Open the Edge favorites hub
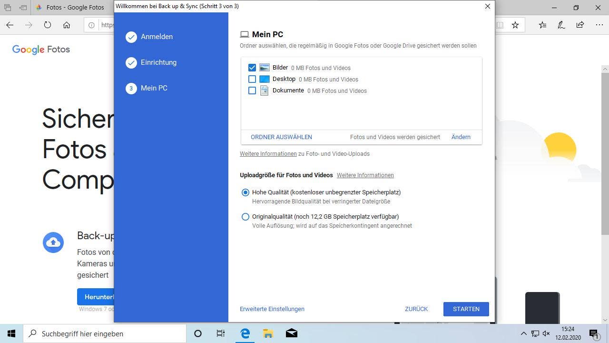 click(x=542, y=25)
